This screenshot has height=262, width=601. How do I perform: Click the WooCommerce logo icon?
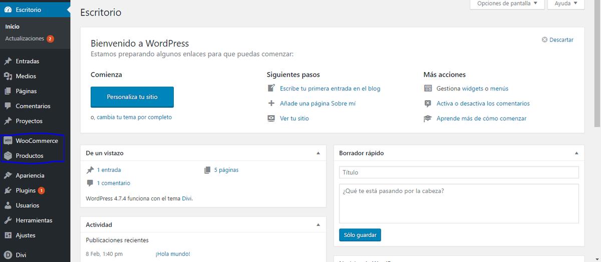tap(8, 141)
